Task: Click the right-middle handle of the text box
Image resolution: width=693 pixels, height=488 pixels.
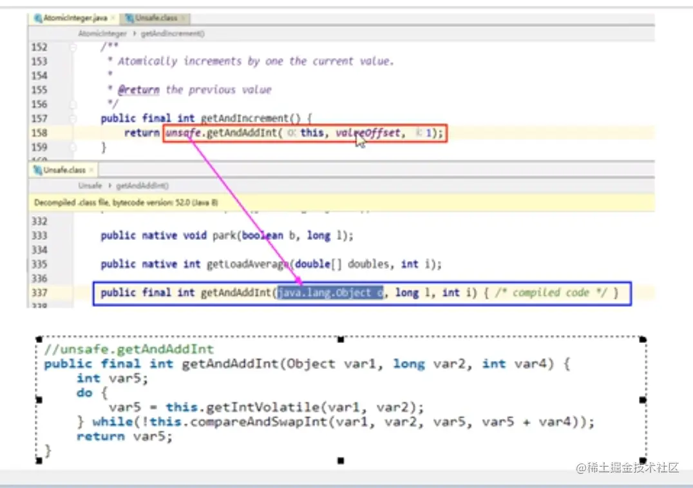Action: pyautogui.click(x=643, y=400)
